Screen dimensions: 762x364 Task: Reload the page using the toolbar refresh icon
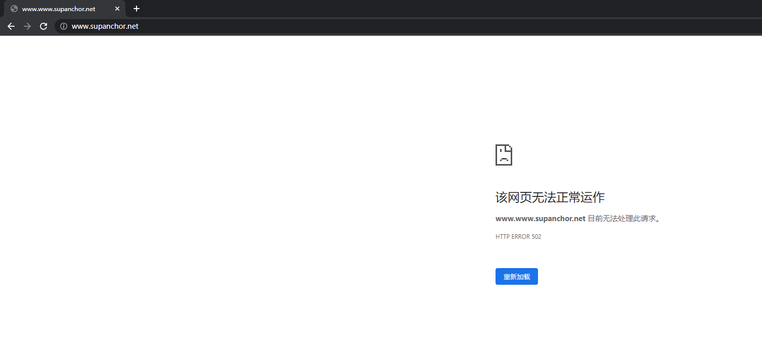(x=43, y=26)
